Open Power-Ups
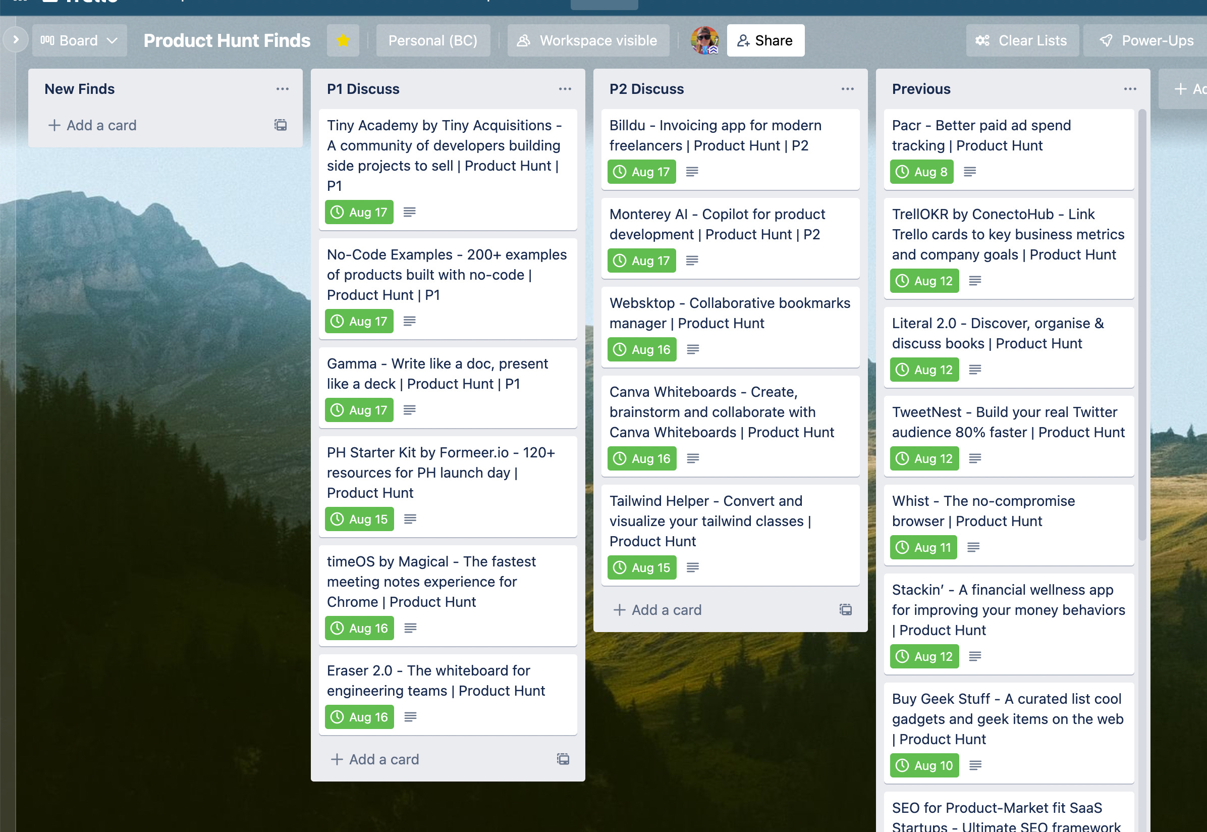 [x=1146, y=40]
